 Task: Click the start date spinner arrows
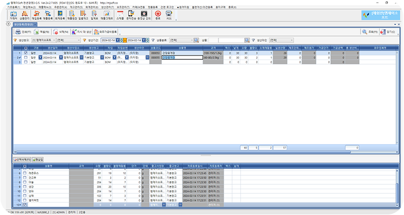coord(121,40)
